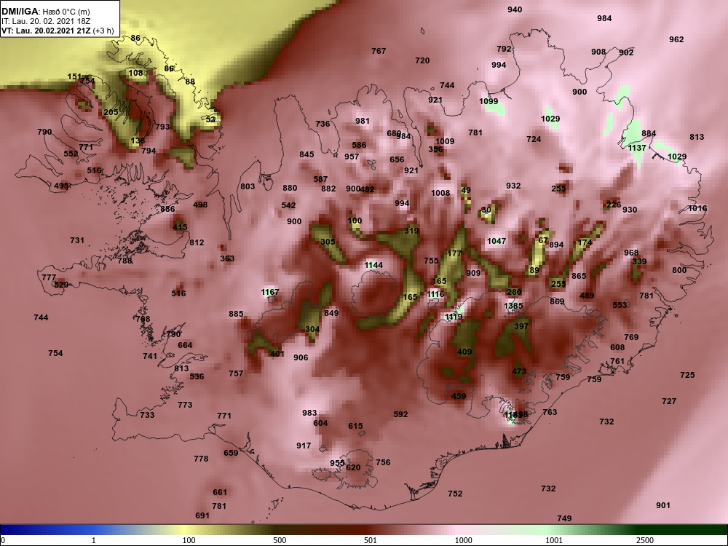Click the DMI/IGA title line in legend box
Screen dimensions: 728x546
(46, 12)
